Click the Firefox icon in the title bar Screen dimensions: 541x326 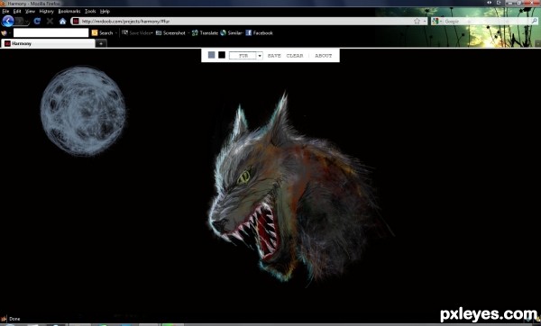pyautogui.click(x=3, y=3)
